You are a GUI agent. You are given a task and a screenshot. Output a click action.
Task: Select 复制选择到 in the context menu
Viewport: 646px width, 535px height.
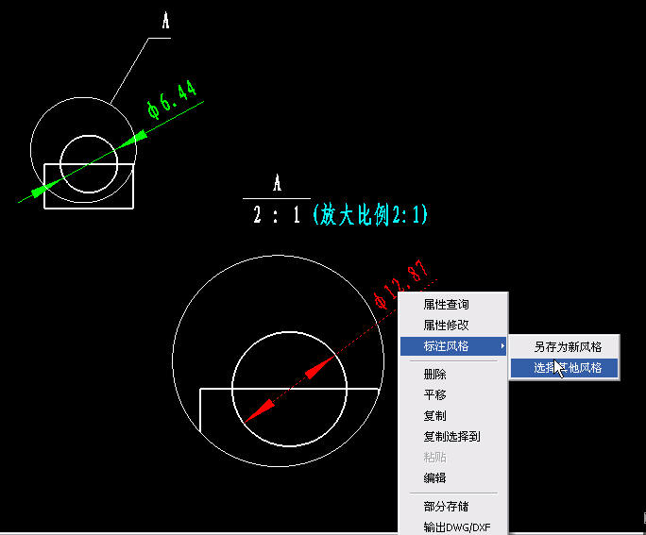click(x=453, y=436)
